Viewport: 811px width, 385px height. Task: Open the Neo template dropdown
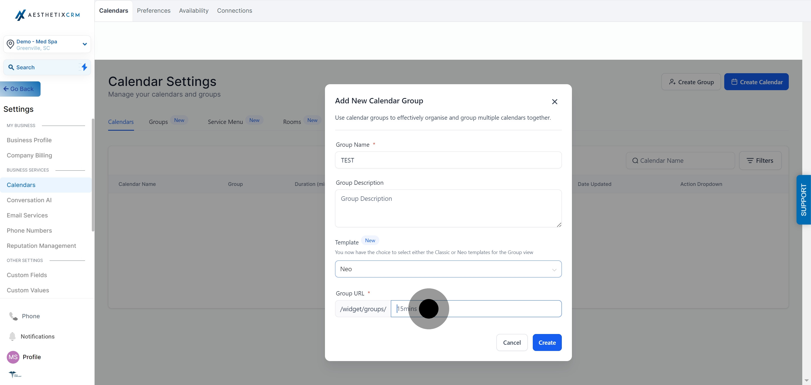[x=448, y=269]
